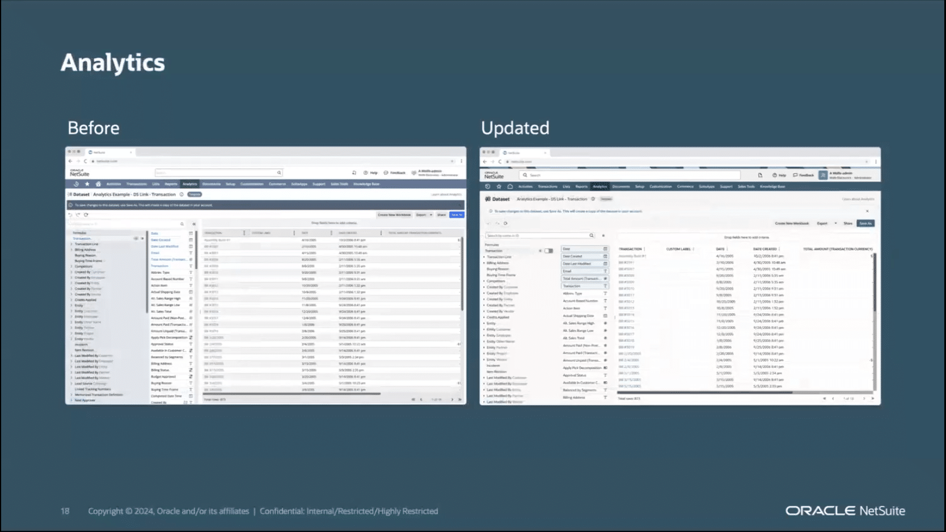The image size is (946, 532).
Task: Open browser kebab menu in Updated screenshot
Action: pyautogui.click(x=876, y=162)
